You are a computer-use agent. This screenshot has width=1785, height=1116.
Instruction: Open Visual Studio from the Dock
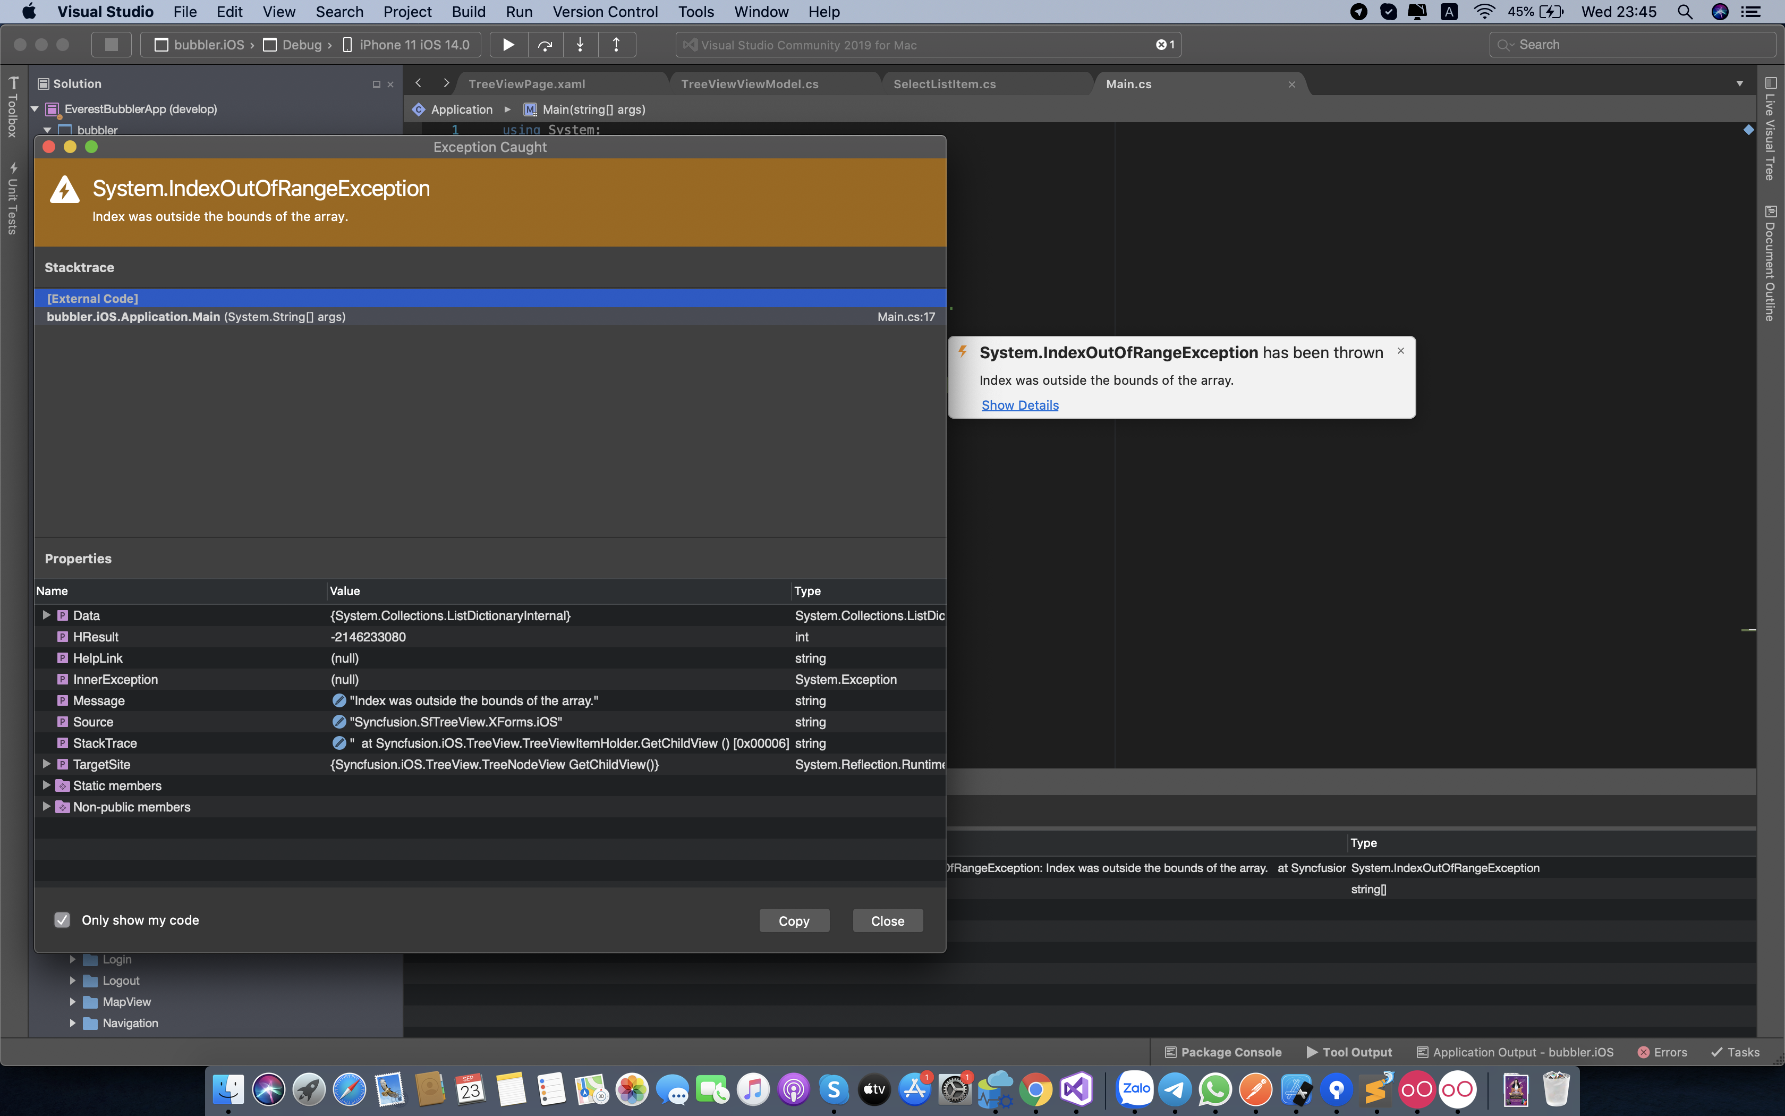point(1076,1089)
